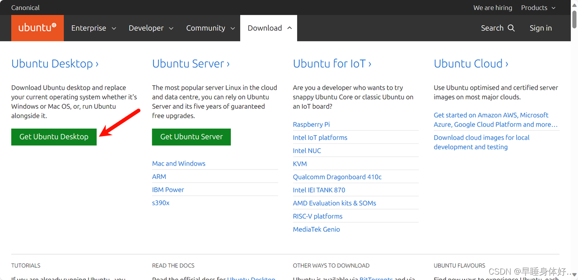Open the Products dropdown
This screenshot has width=578, height=280.
point(539,8)
